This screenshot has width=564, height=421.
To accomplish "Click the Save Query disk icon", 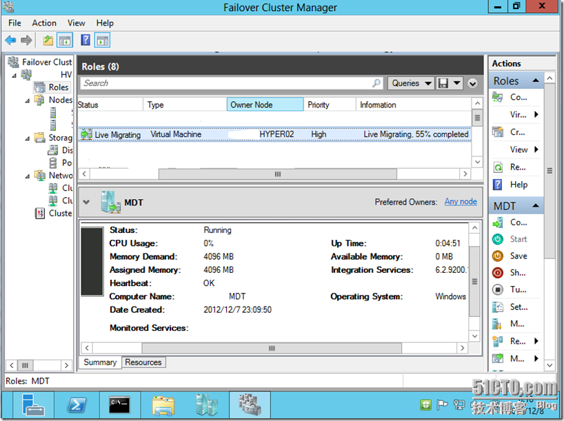I will click(443, 83).
